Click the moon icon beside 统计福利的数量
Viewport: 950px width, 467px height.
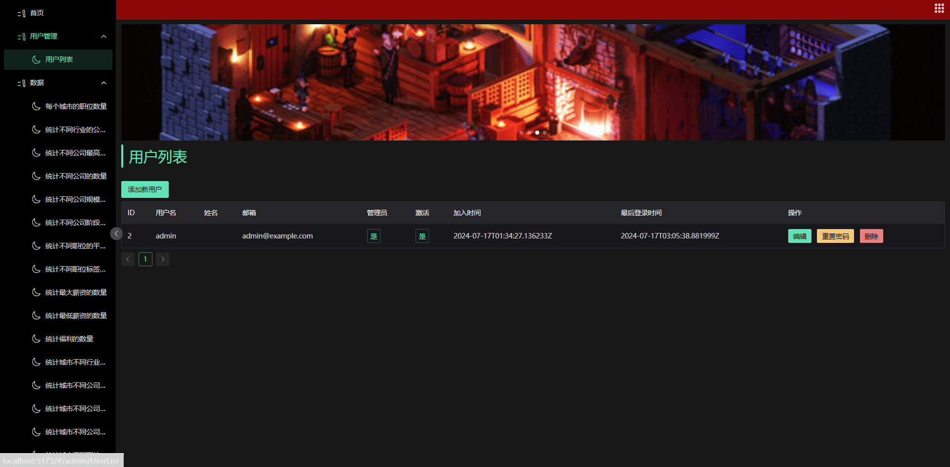[x=36, y=339]
